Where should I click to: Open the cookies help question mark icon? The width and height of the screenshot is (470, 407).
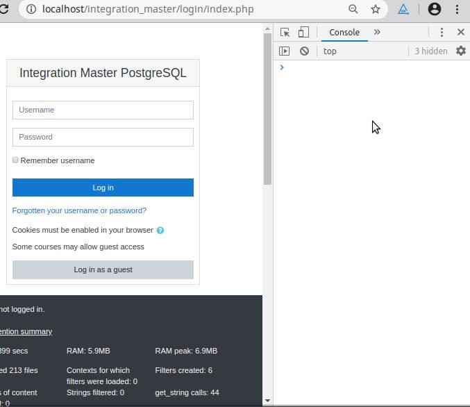(160, 231)
